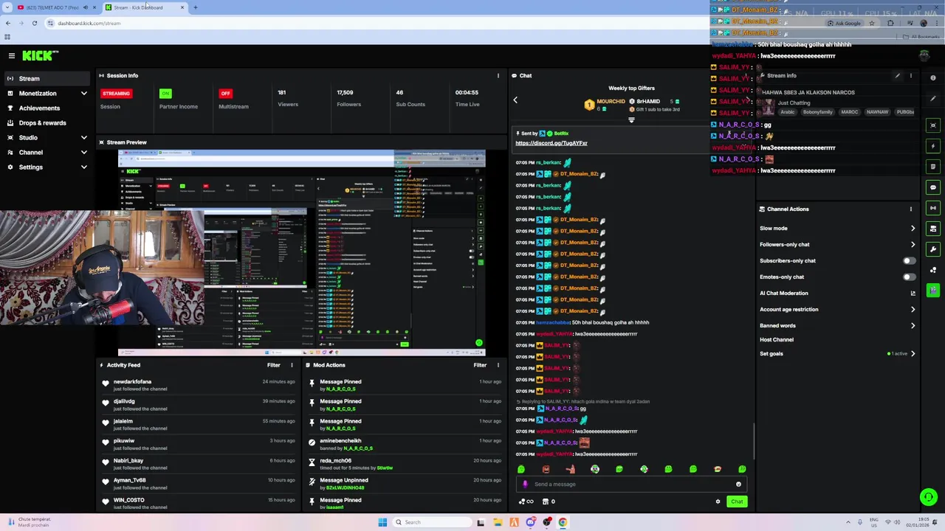Click the Arabic tag under Just Chatting
This screenshot has width=945, height=531.
pos(788,112)
